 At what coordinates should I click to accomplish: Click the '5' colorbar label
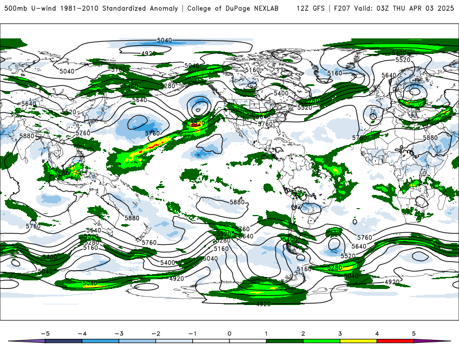pyautogui.click(x=414, y=334)
